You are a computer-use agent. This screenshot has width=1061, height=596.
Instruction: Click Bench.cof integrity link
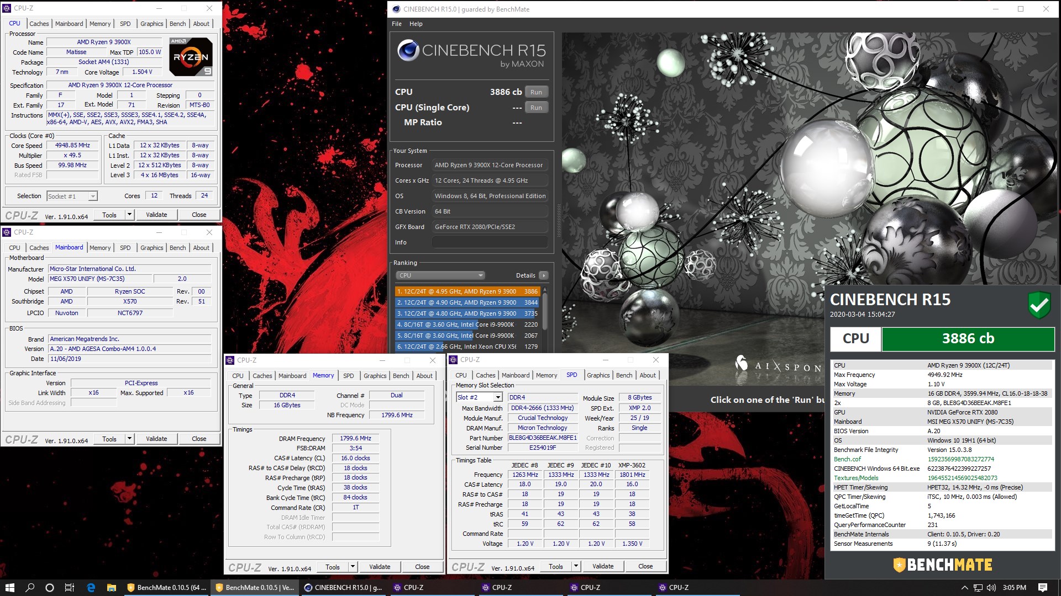pos(847,459)
